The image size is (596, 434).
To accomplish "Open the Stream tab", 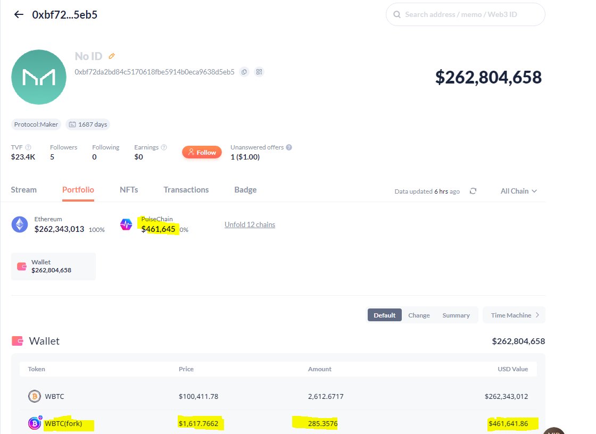I will click(23, 190).
